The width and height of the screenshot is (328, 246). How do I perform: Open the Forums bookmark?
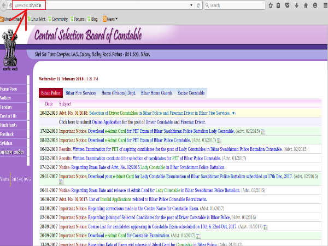[x=78, y=19]
